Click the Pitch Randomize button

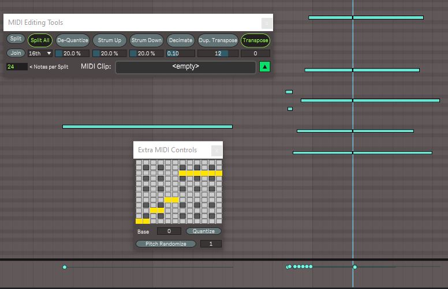pos(166,244)
